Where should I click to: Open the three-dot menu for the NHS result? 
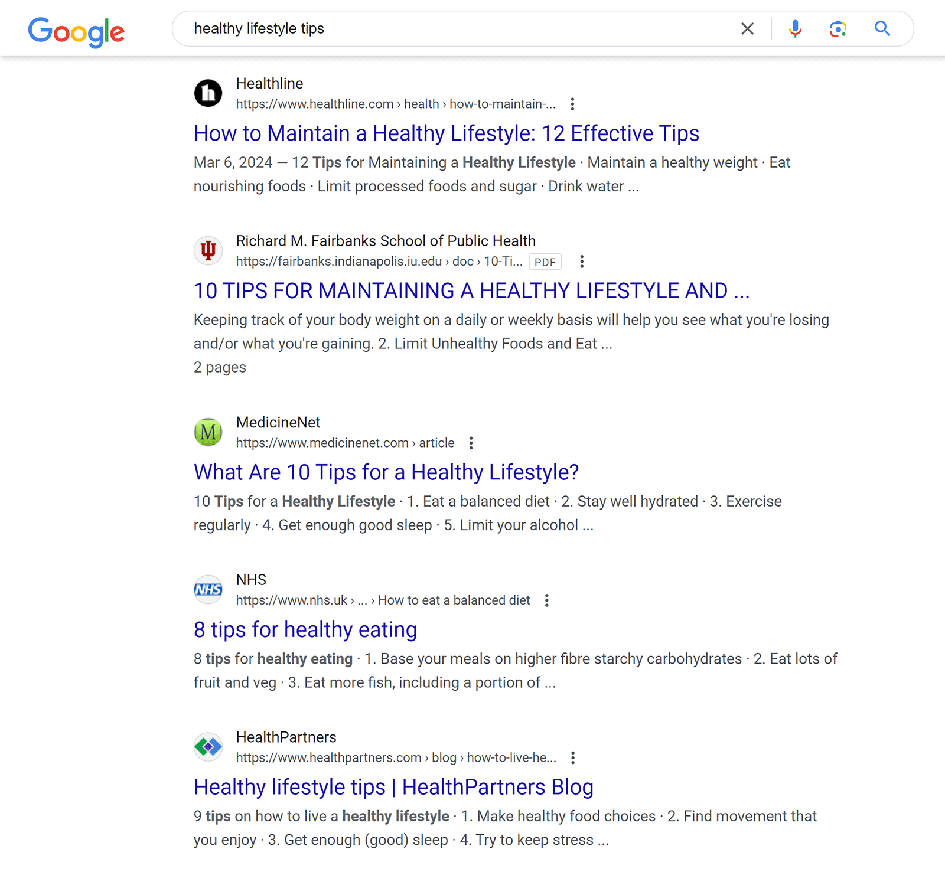pos(547,600)
